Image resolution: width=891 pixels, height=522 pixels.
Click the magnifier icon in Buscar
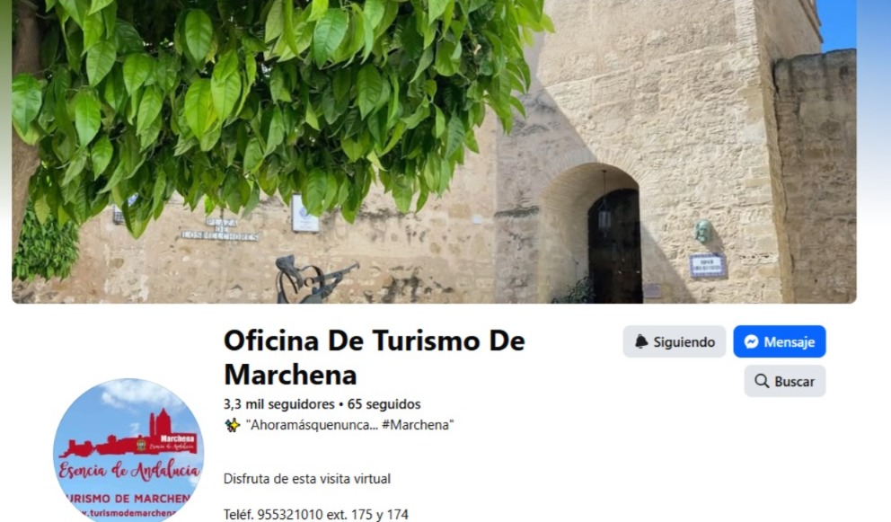pyautogui.click(x=762, y=381)
